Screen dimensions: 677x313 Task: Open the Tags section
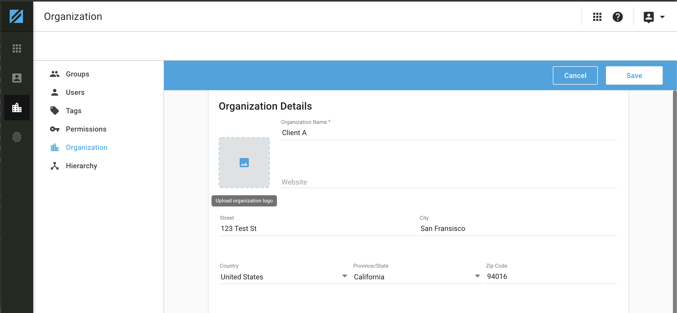pos(74,111)
